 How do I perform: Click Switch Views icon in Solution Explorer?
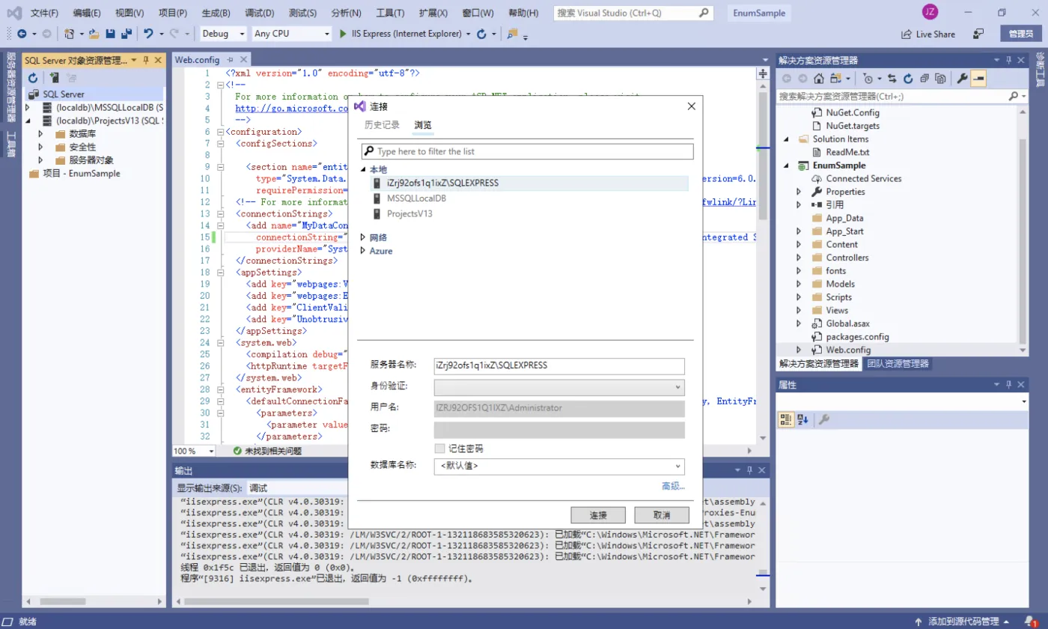point(835,78)
